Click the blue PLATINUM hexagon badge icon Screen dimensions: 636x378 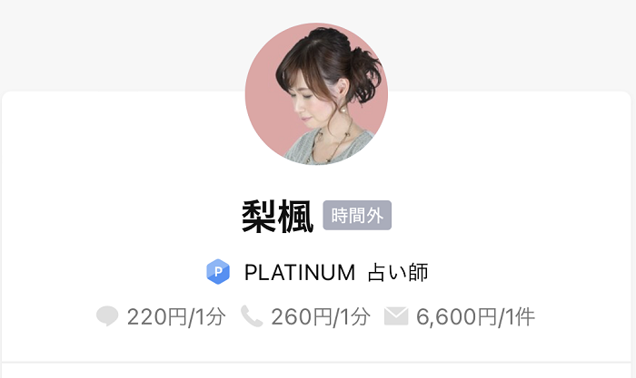[218, 272]
